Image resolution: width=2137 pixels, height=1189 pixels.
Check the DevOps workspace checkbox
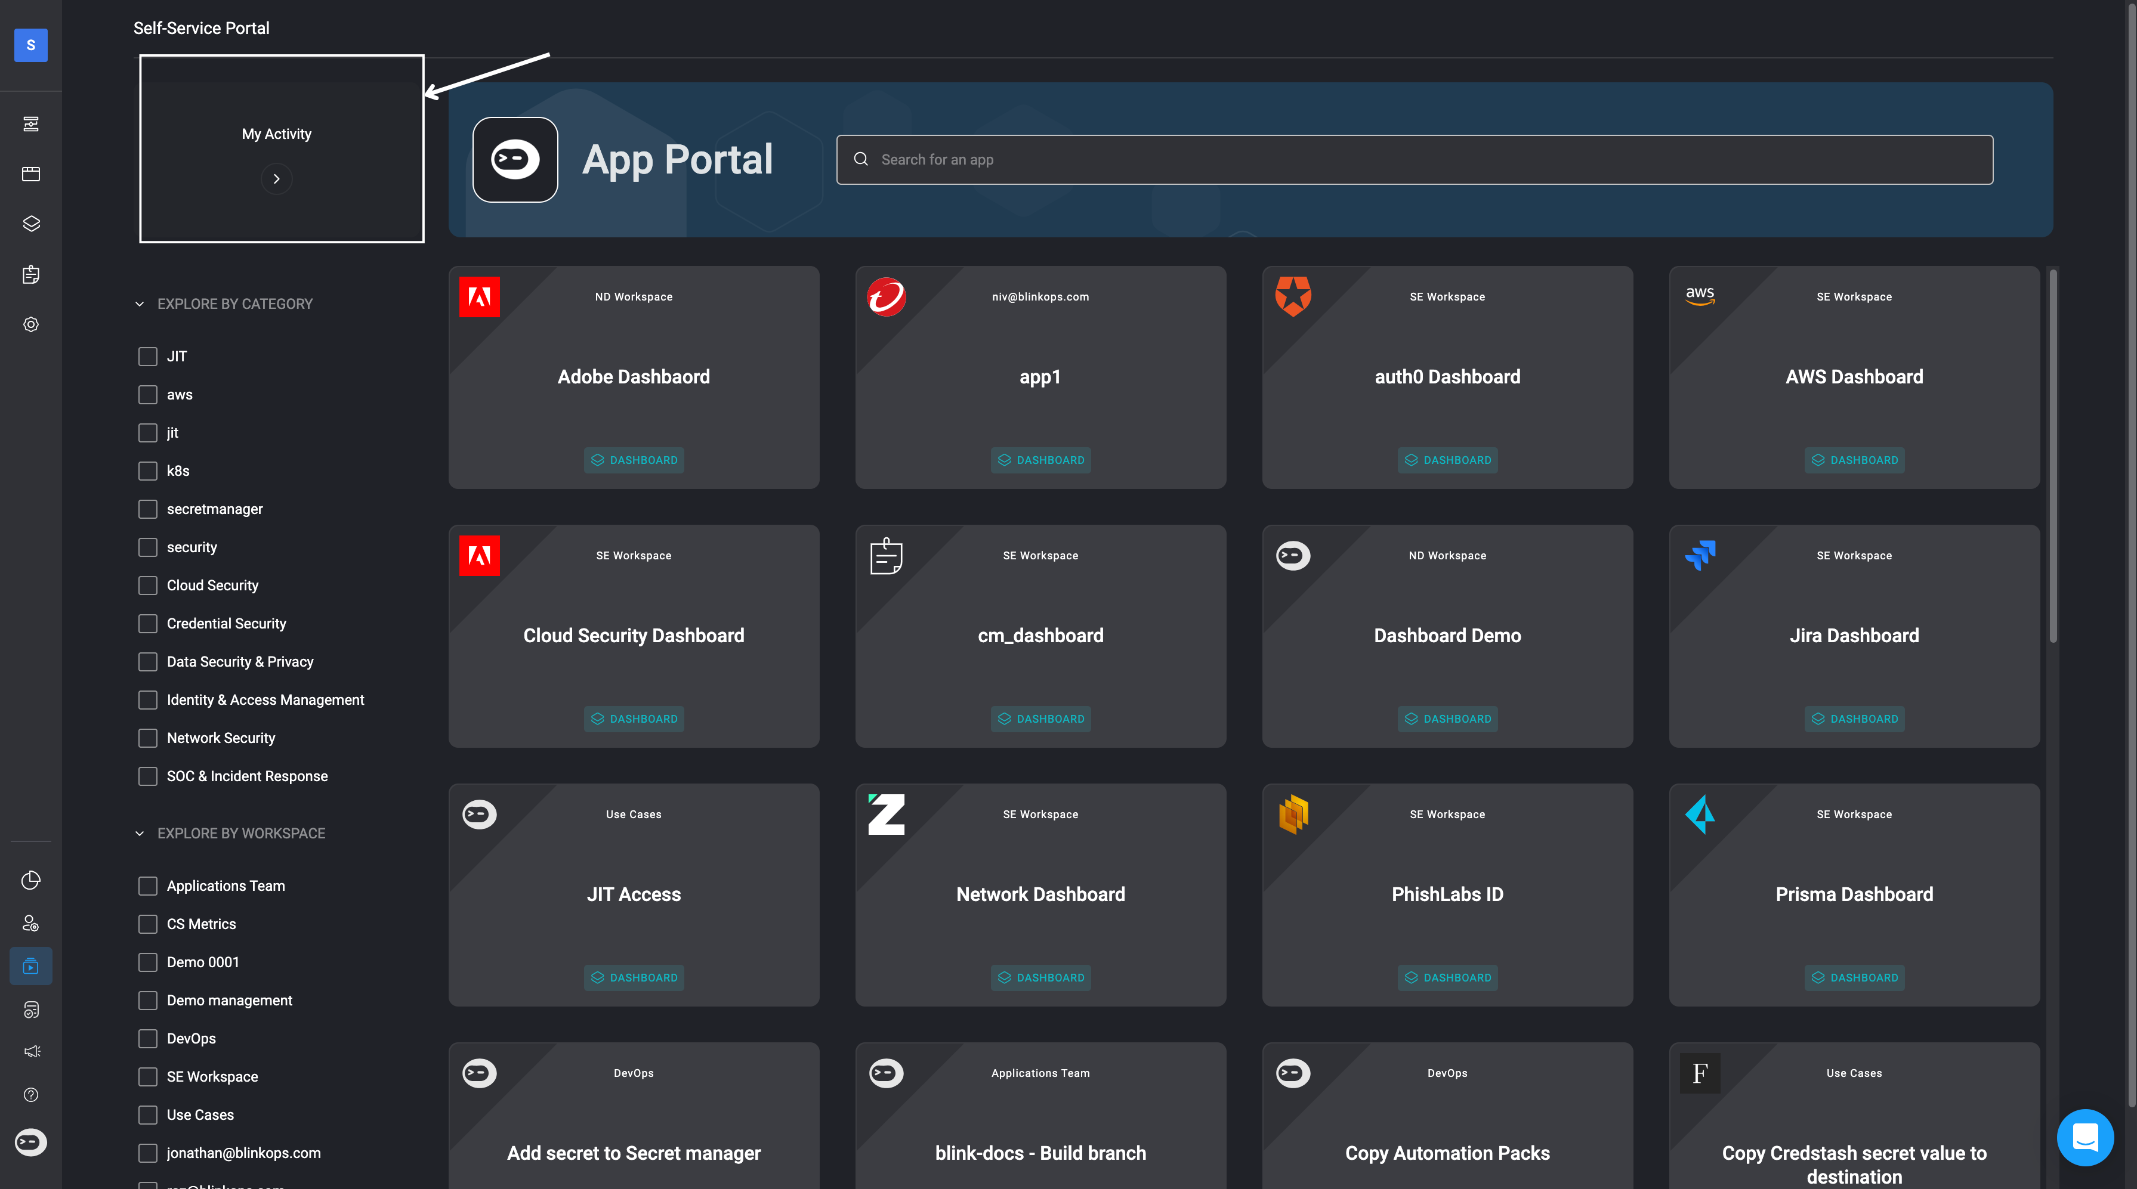[x=148, y=1038]
